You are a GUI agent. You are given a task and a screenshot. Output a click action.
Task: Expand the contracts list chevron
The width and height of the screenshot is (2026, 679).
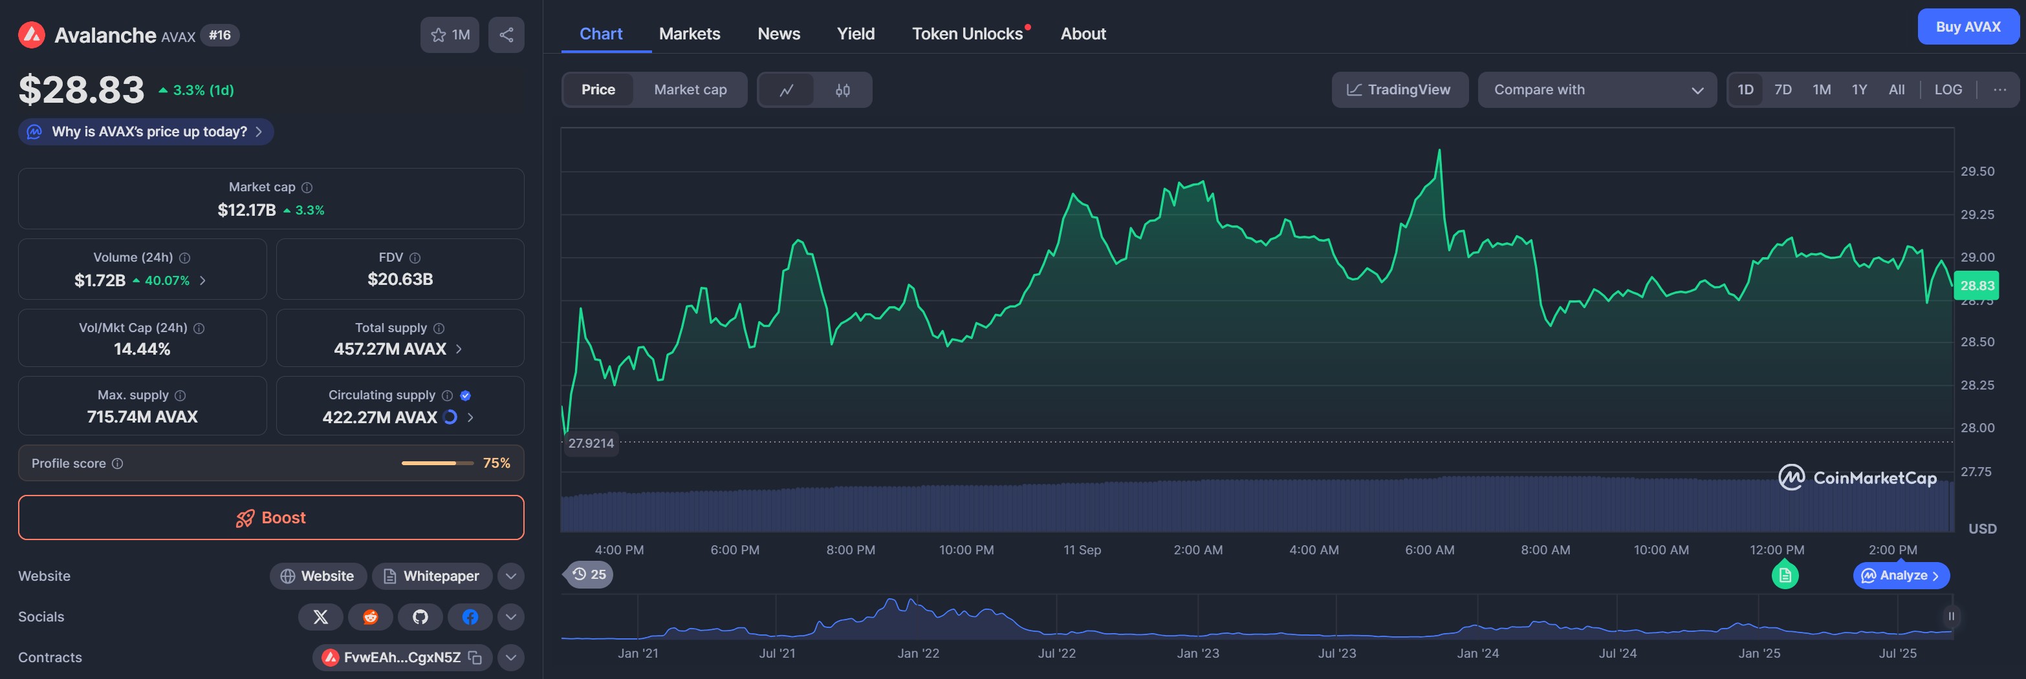click(x=510, y=658)
